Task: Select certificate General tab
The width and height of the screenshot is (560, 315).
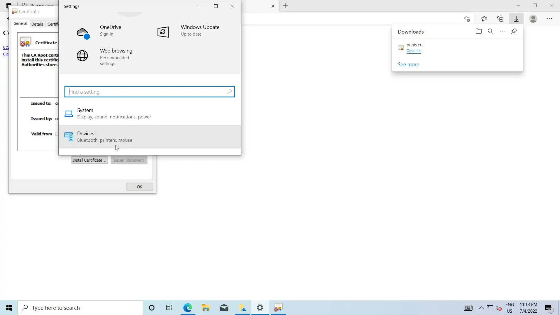Action: (20, 24)
